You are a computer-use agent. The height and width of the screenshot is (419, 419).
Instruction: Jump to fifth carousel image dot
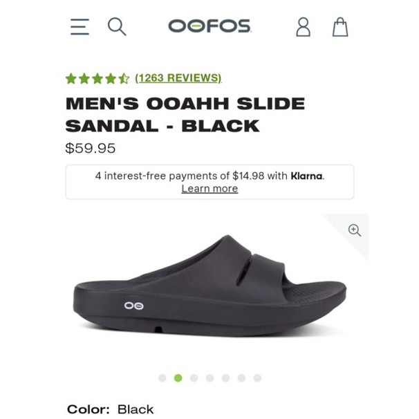point(225,378)
